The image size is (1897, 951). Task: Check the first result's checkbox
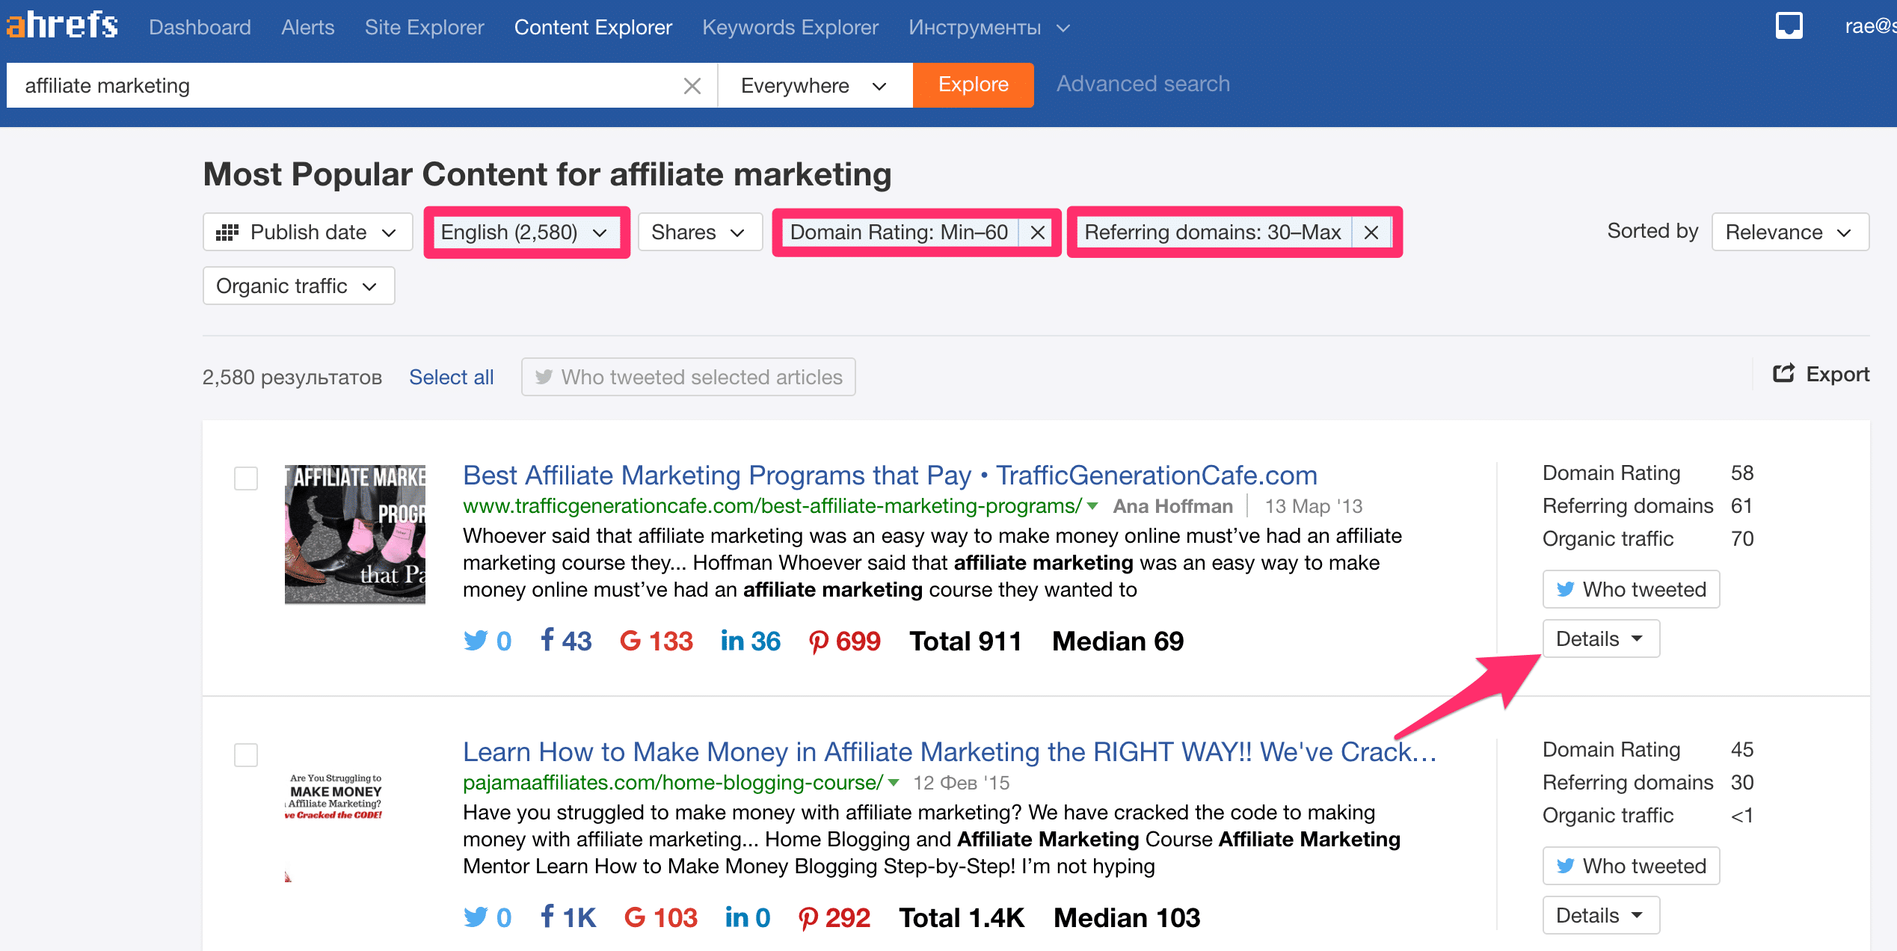click(x=246, y=478)
